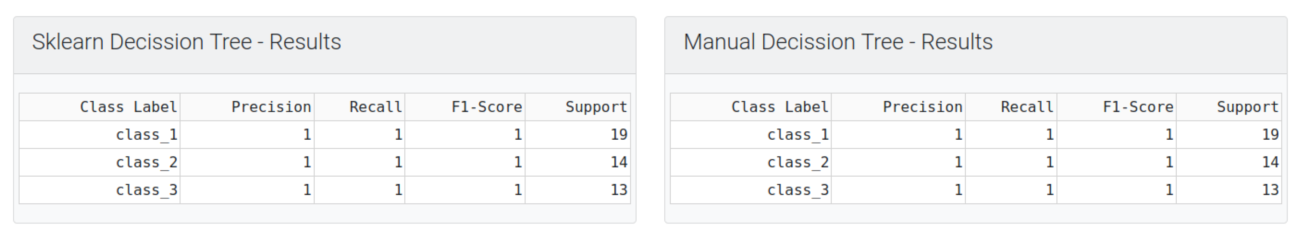Image resolution: width=1298 pixels, height=233 pixels.
Task: Select Class Label header in Manual table
Action: tap(779, 107)
